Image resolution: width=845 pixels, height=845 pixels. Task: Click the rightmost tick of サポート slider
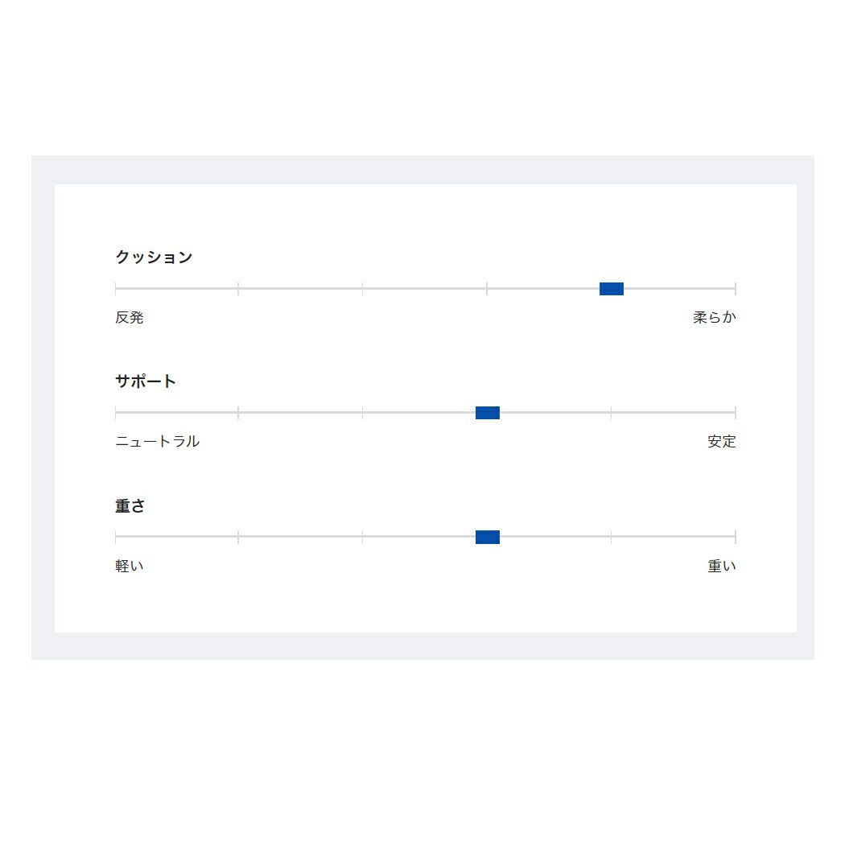tap(735, 413)
